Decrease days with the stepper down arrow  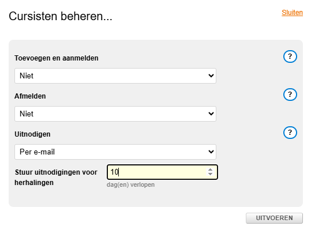pyautogui.click(x=210, y=174)
